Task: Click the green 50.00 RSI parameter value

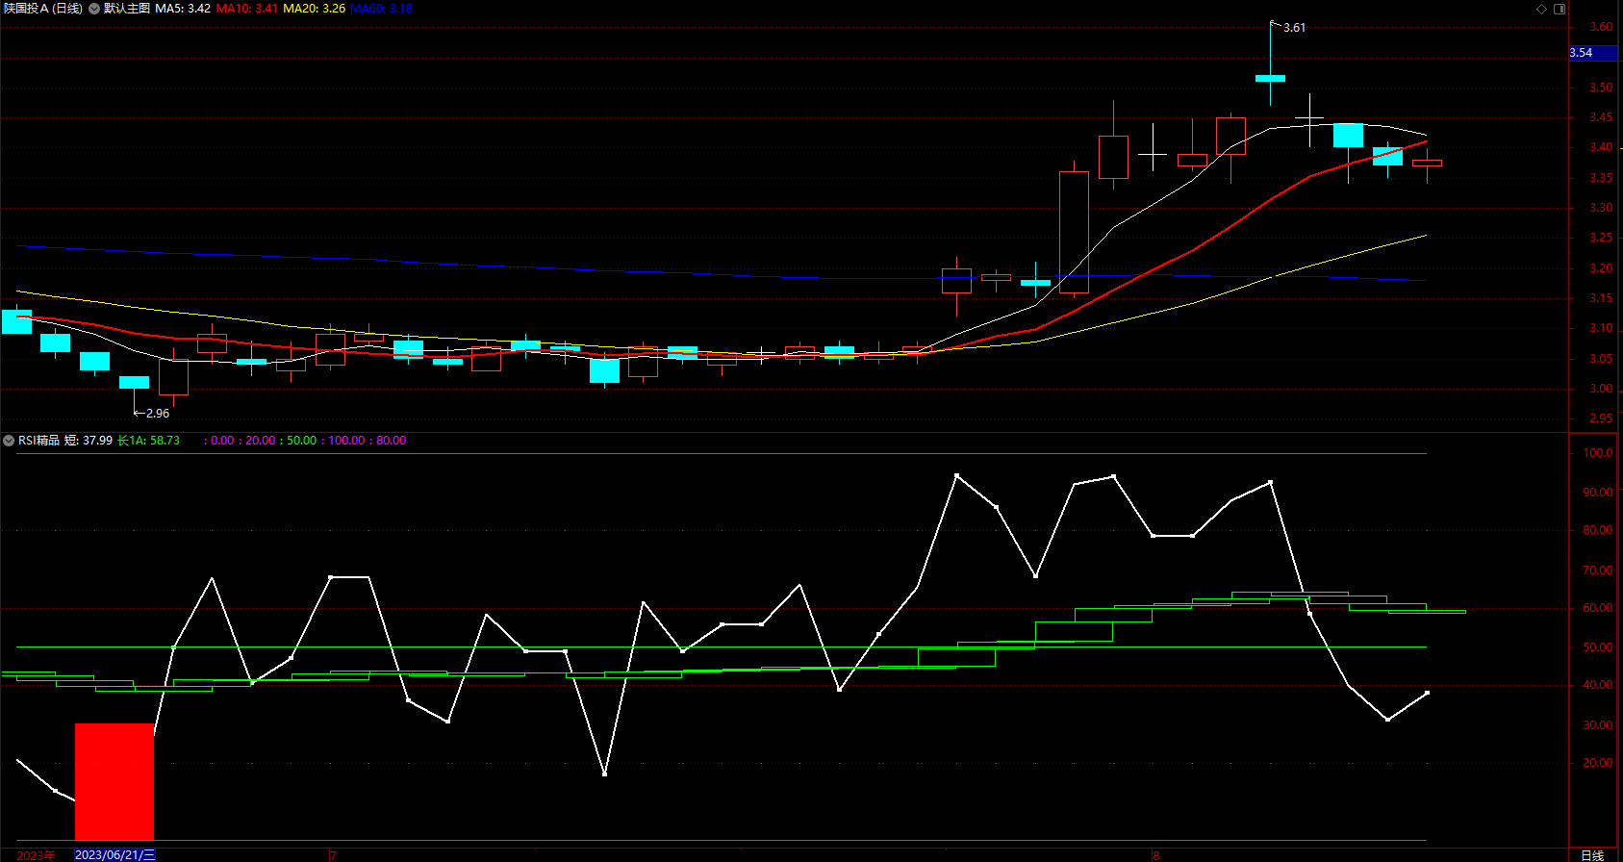Action: tap(301, 441)
